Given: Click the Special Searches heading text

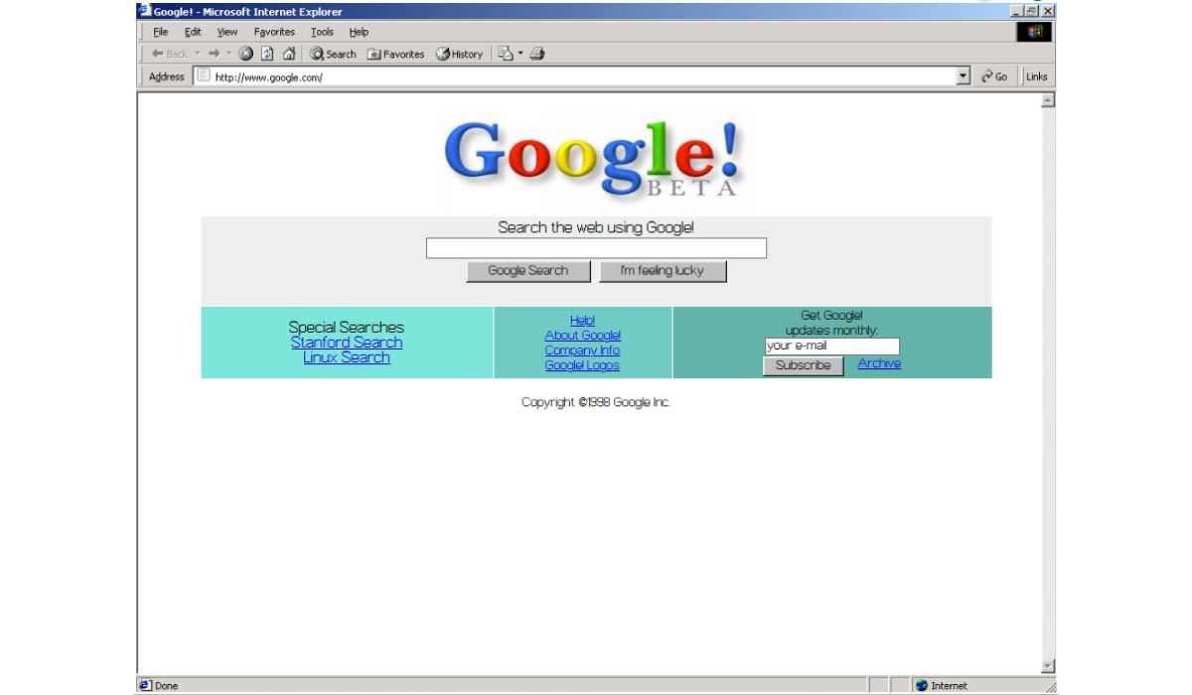Looking at the screenshot, I should coord(347,327).
